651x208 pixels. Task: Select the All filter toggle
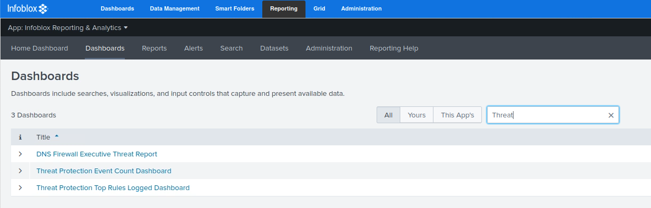(389, 115)
